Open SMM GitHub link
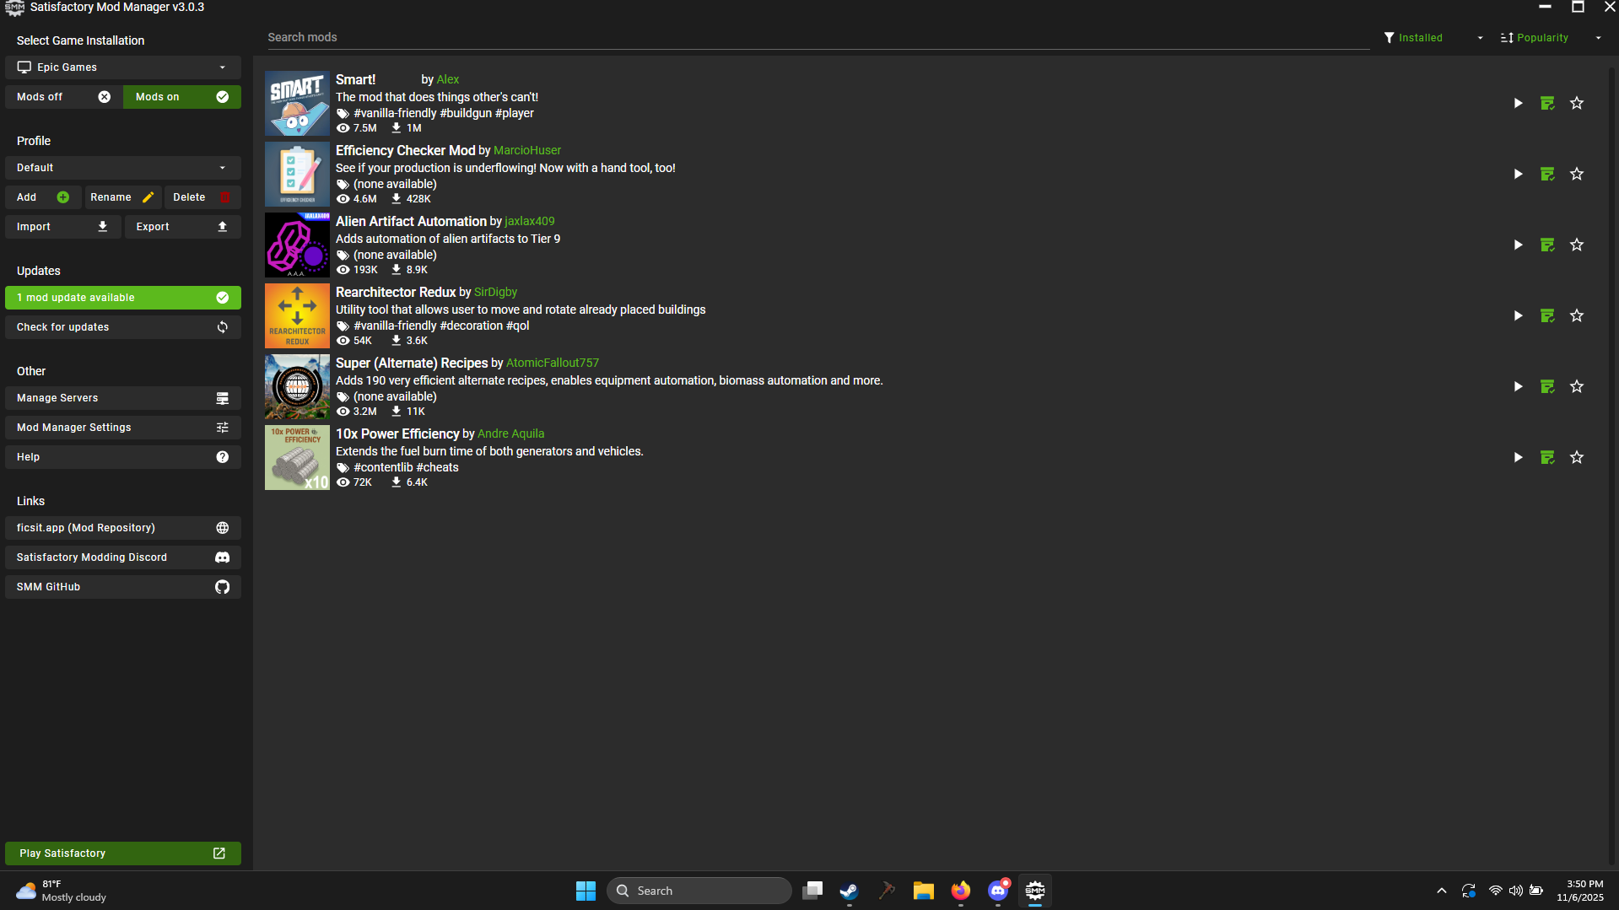This screenshot has width=1619, height=910. point(123,587)
